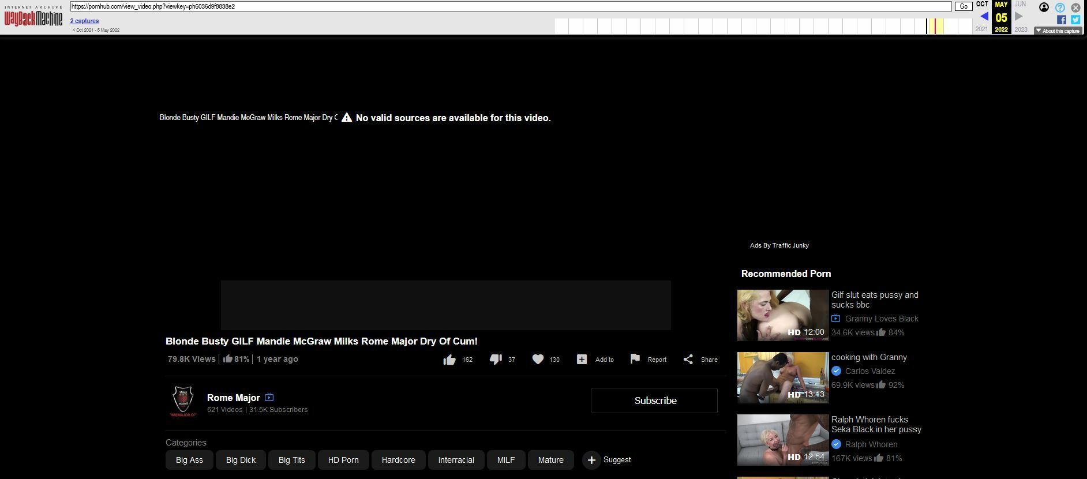Open the Carlos Valdez channel link

(x=870, y=371)
